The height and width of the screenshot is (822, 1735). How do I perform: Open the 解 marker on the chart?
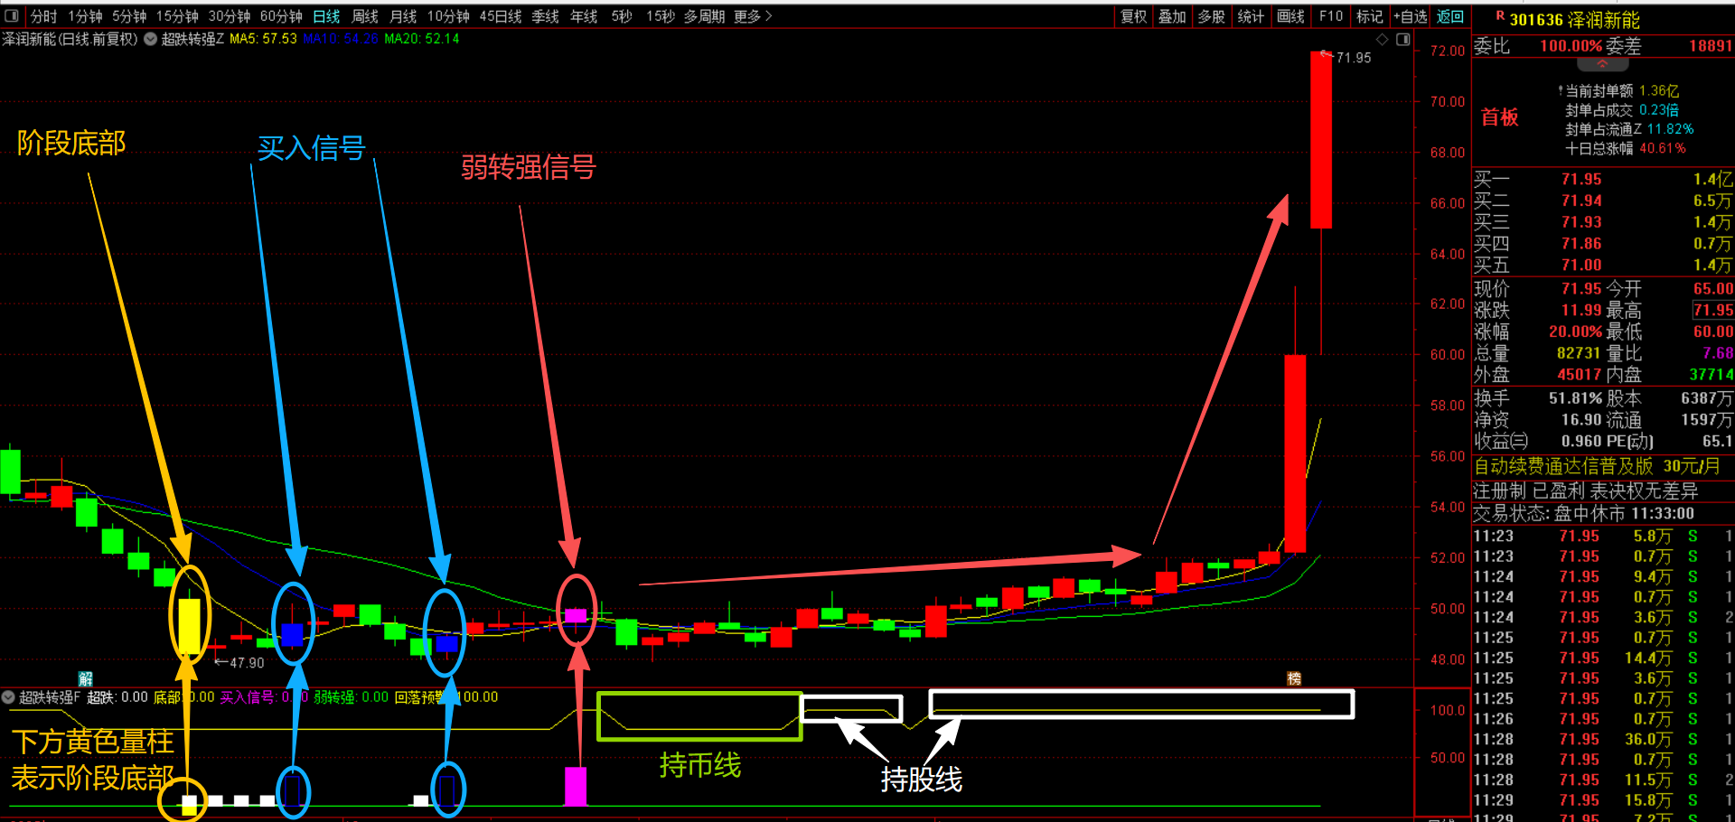[x=86, y=678]
